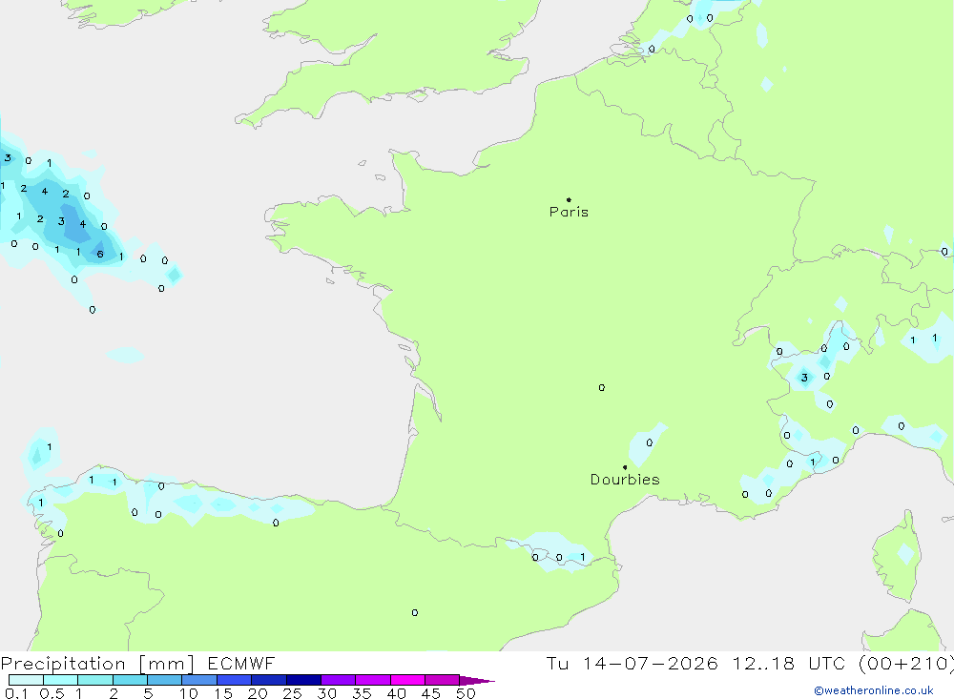Click the purple arrow tip after 50
Viewport: 954px width, 699px height.
point(478,681)
